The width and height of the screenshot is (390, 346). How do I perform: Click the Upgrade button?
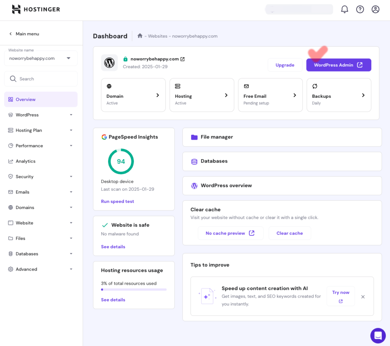285,65
